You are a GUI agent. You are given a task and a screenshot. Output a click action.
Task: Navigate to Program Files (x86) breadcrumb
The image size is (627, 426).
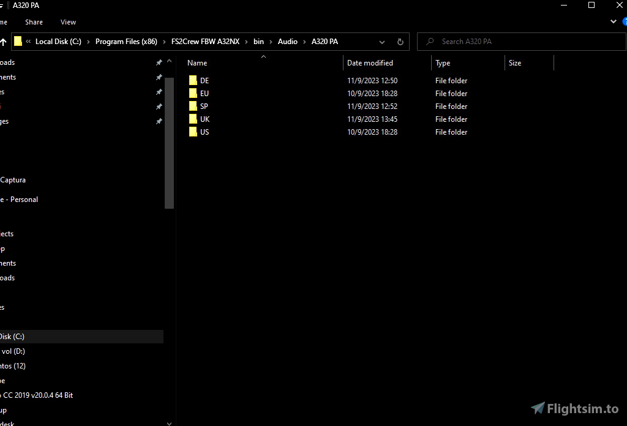coord(126,42)
